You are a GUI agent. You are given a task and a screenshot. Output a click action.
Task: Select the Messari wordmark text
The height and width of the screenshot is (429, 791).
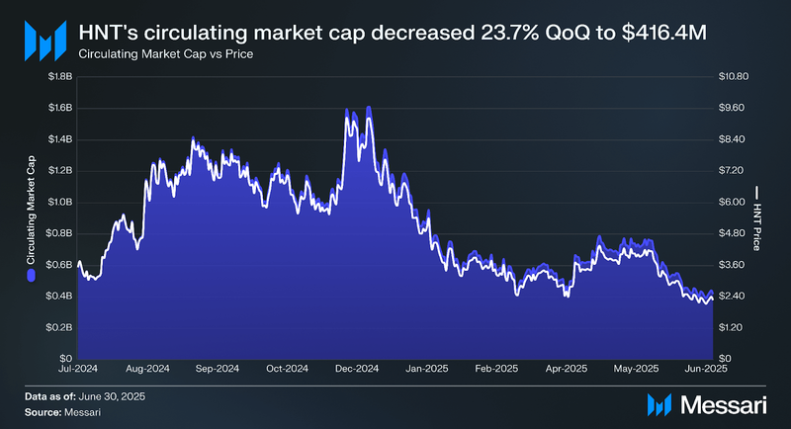(x=724, y=405)
